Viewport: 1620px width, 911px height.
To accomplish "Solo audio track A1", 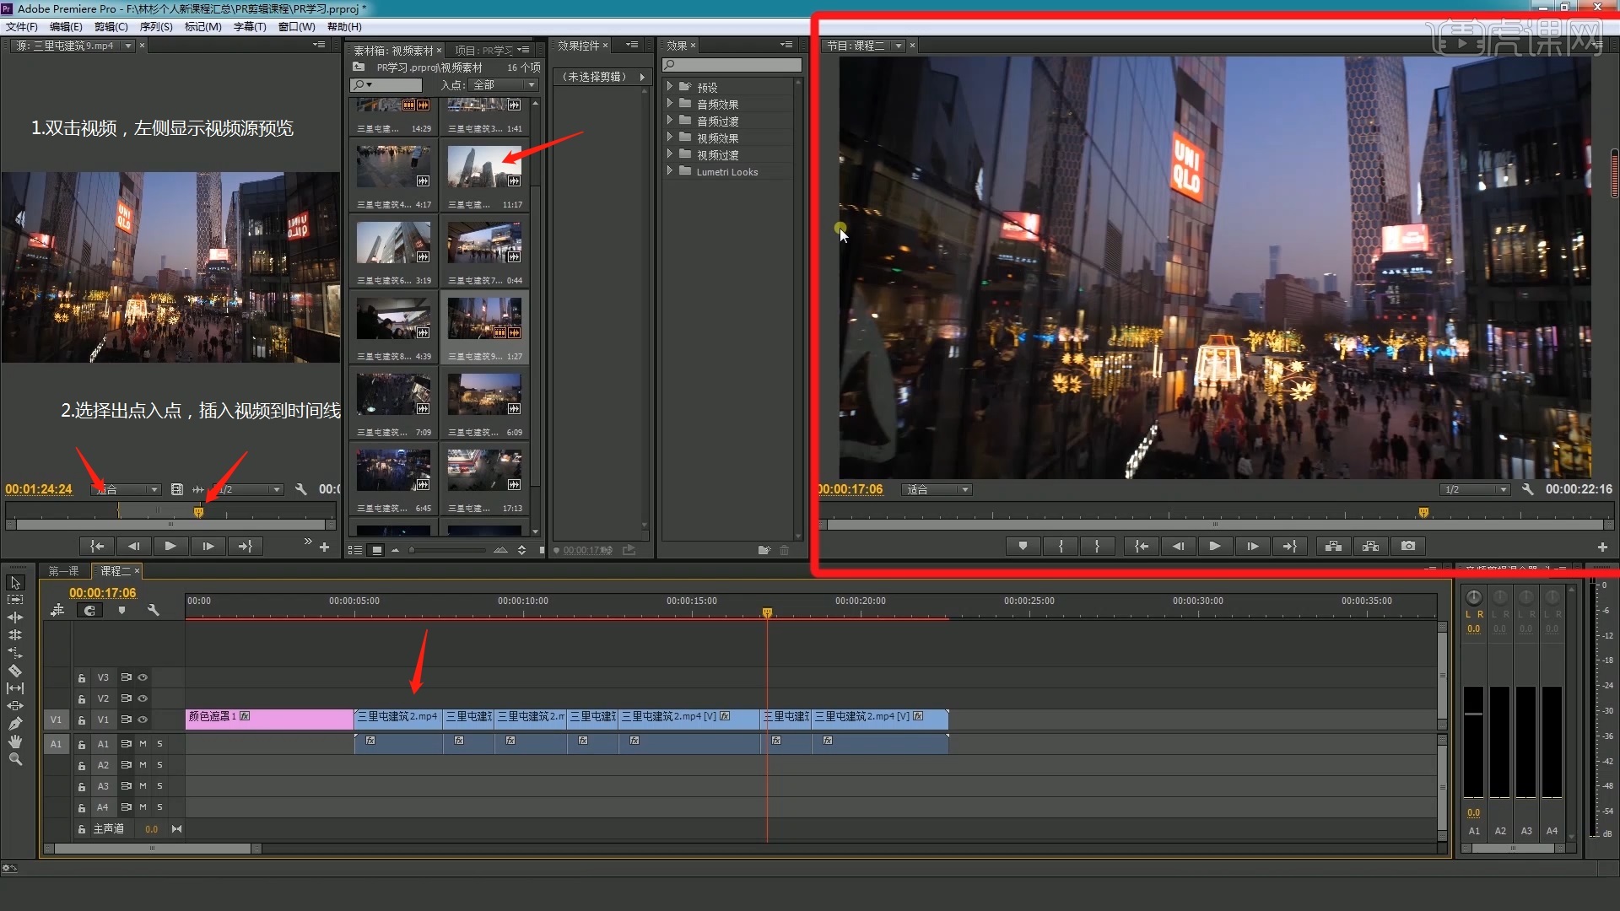I will pyautogui.click(x=159, y=744).
